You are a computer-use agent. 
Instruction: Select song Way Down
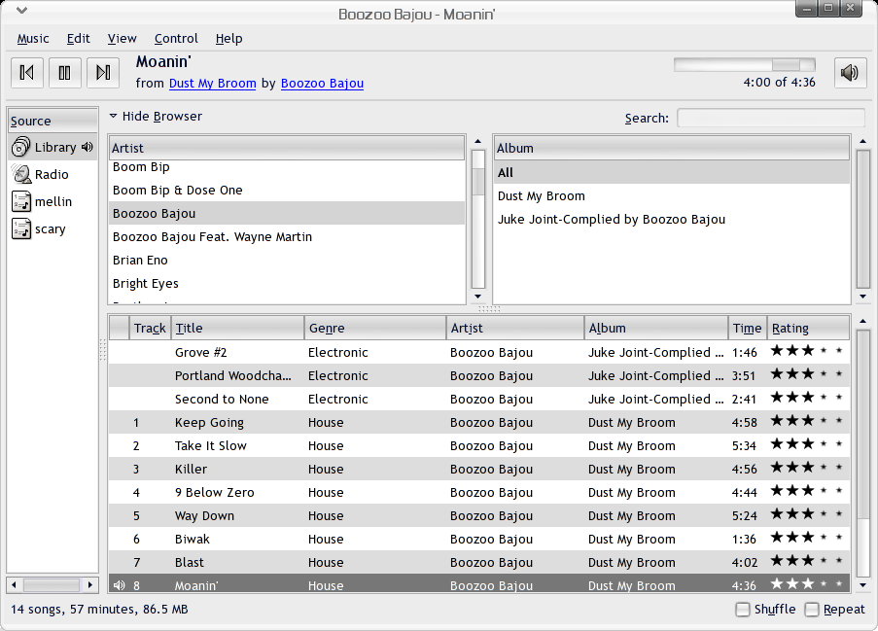point(478,515)
